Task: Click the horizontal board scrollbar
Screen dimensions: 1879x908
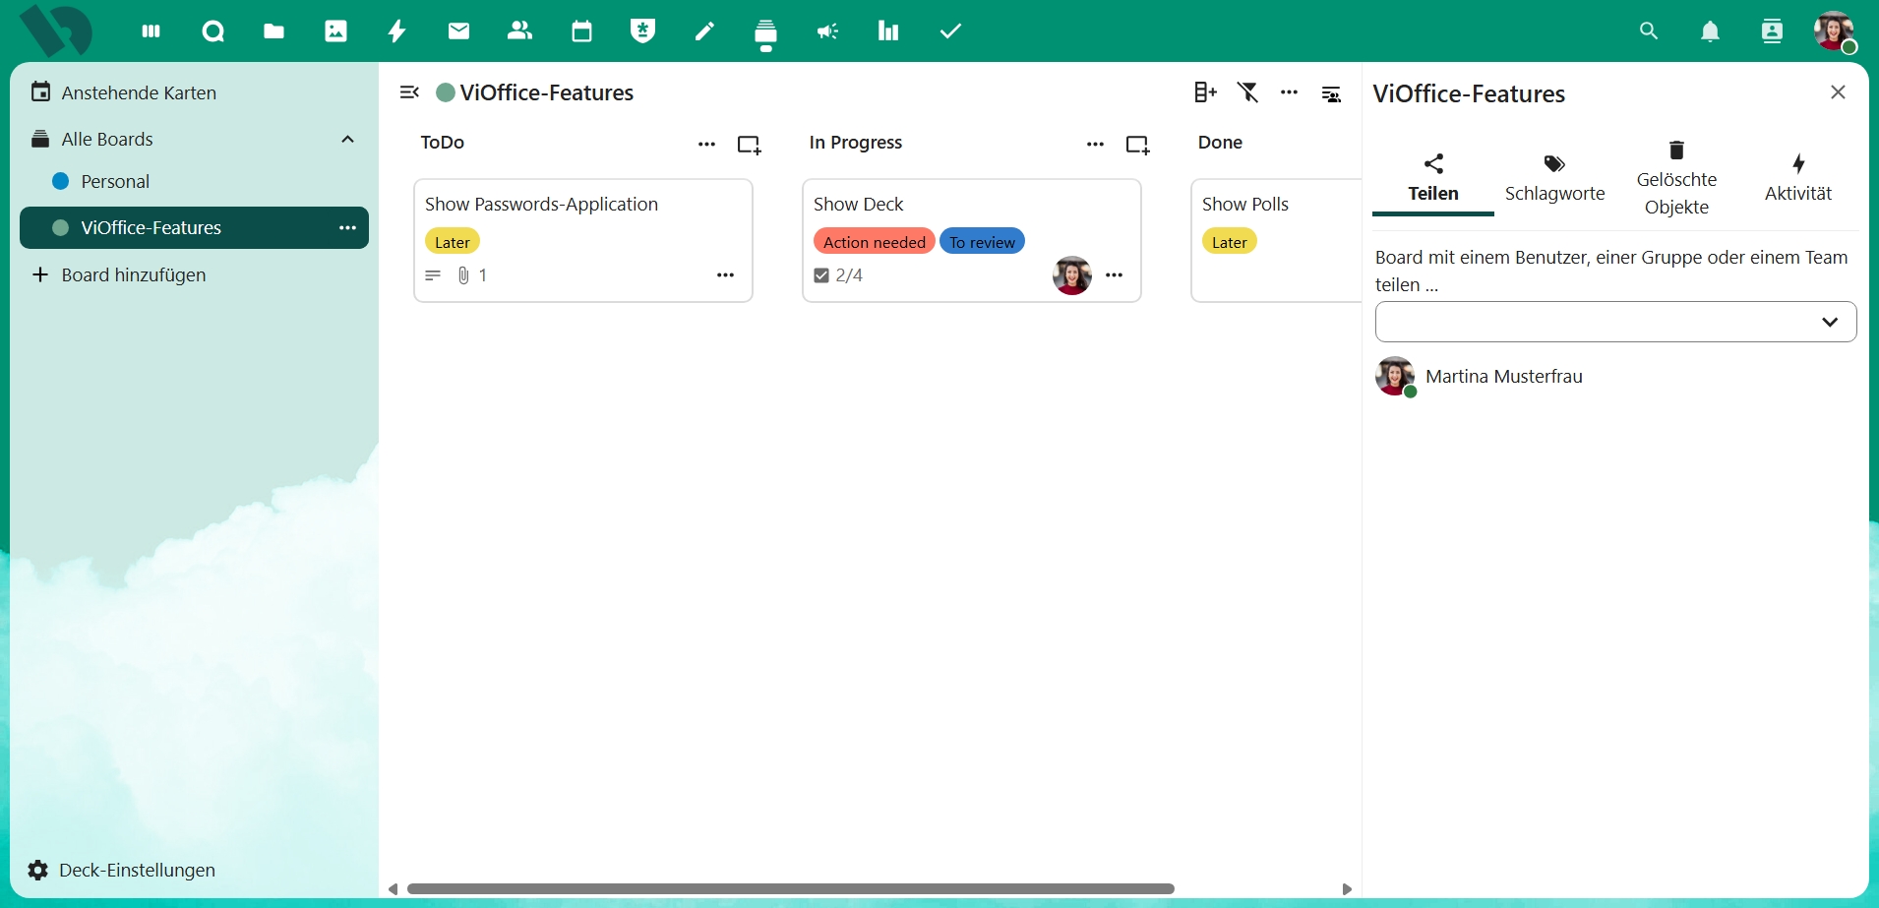Action: click(x=791, y=888)
